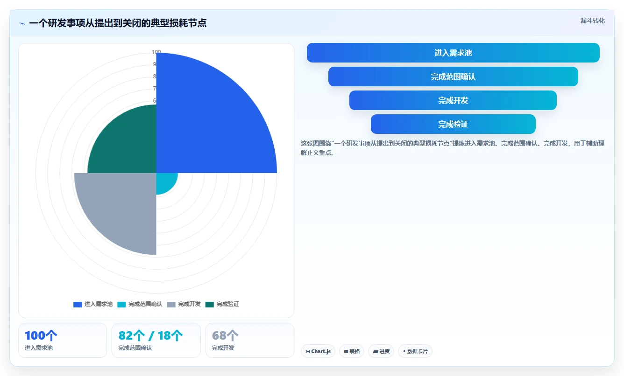624x376 pixels.
Task: Select the 完成范围确认 funnel bar
Action: coord(453,77)
